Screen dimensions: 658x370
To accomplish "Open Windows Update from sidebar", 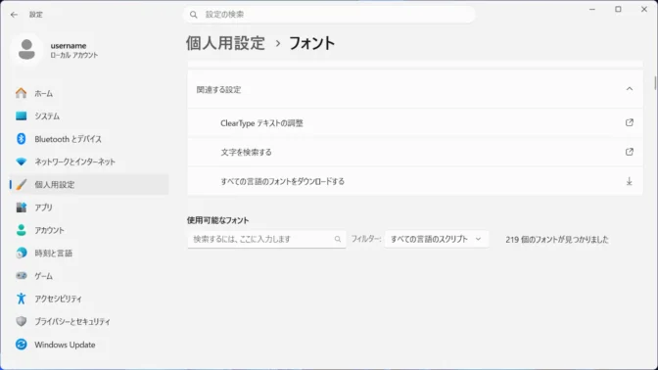I will pyautogui.click(x=89, y=345).
